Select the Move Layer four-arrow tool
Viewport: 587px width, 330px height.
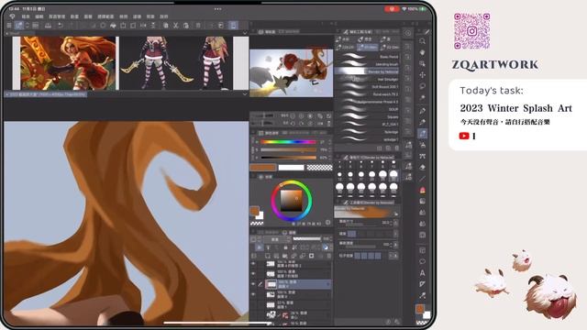(422, 75)
